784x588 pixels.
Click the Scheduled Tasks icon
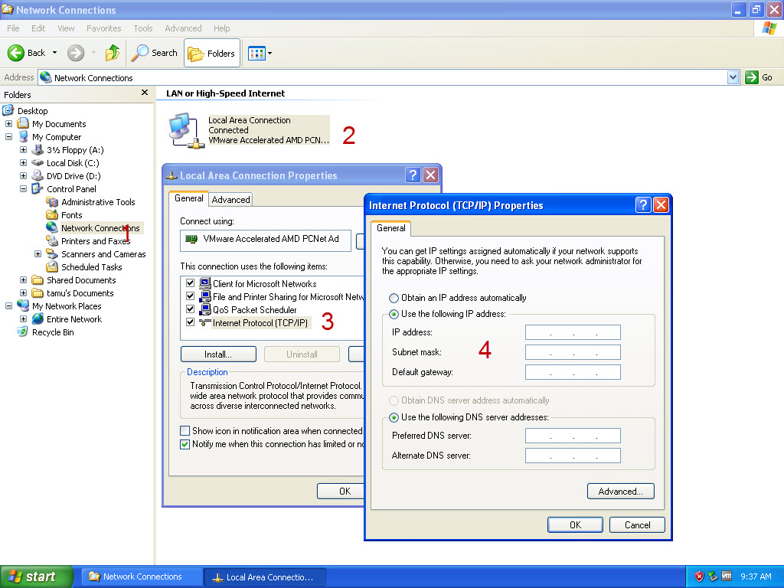[52, 266]
